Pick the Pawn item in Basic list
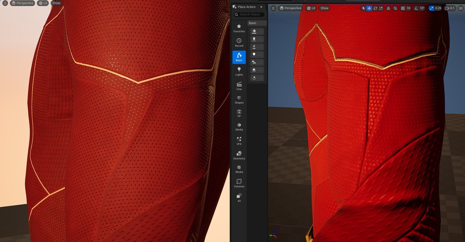Image resolution: width=465 pixels, height=242 pixels. 257,47
